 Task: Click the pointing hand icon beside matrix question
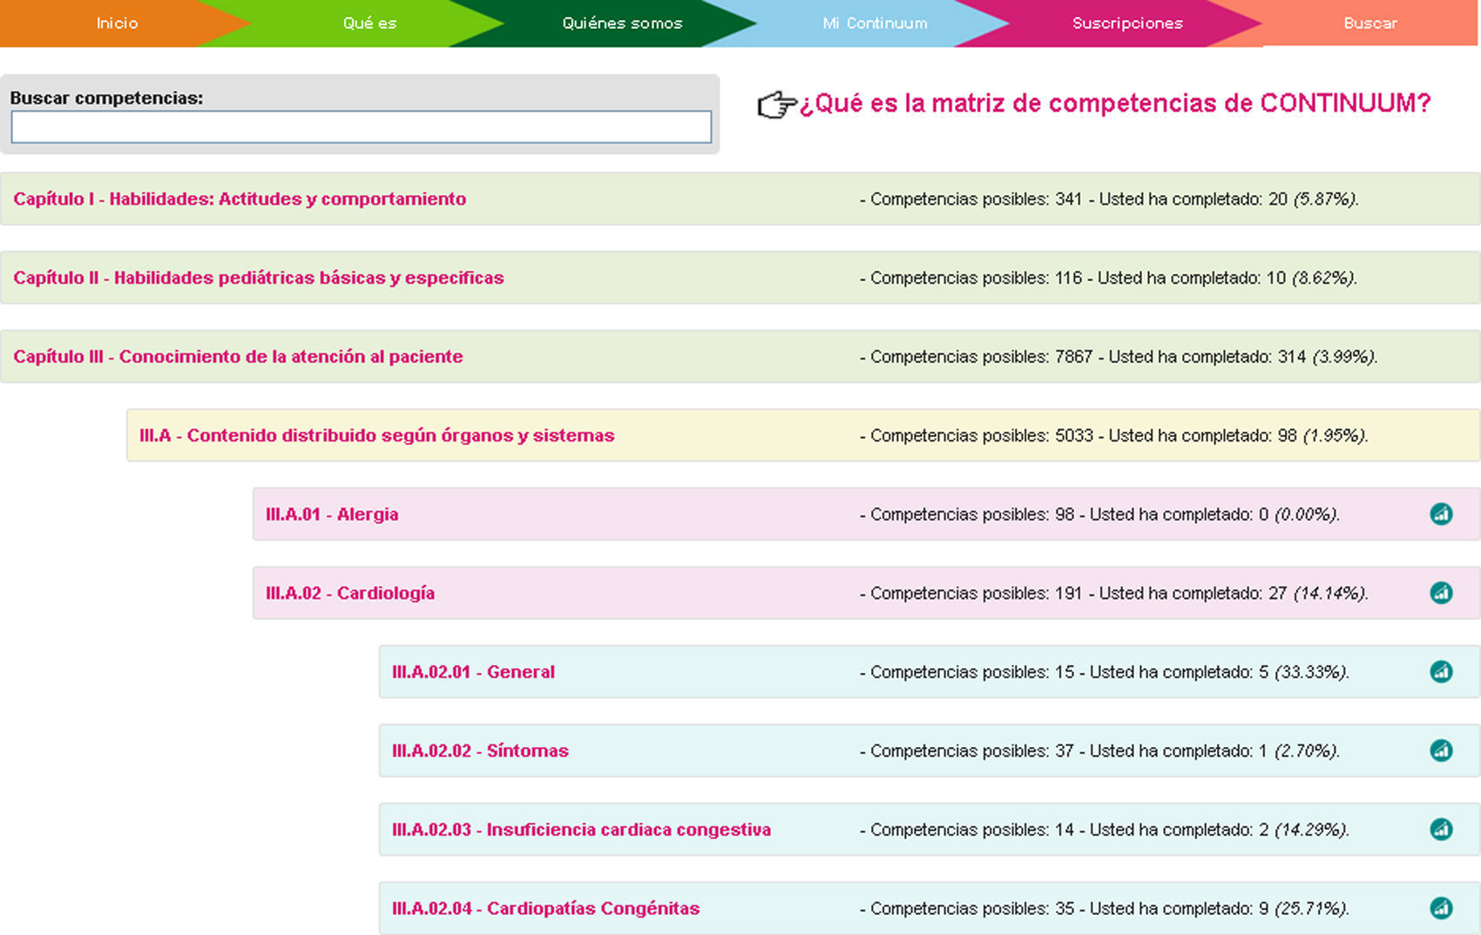point(776,104)
